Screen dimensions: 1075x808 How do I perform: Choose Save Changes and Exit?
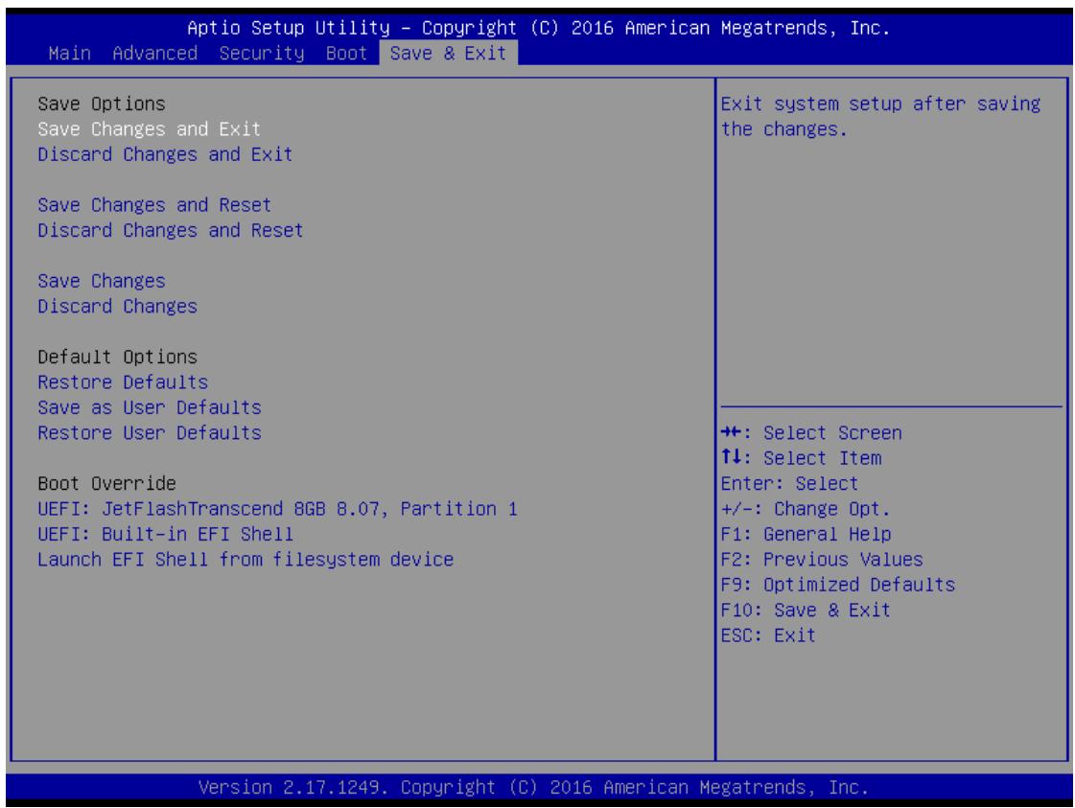[x=149, y=128]
